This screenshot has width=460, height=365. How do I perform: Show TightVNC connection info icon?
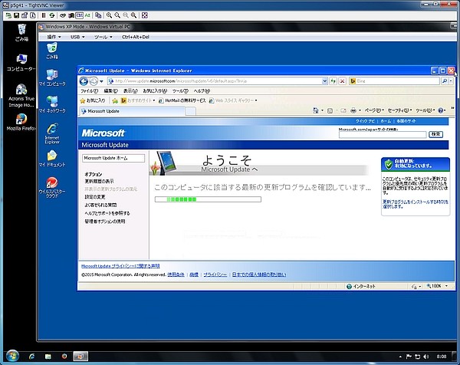[x=33, y=15]
